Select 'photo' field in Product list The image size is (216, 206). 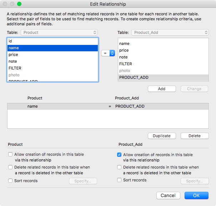click(x=52, y=75)
